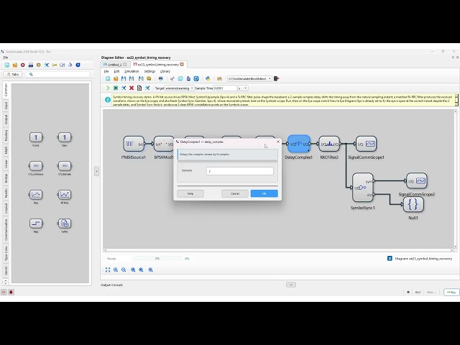Open Help in the DelayComplex1 dialog
This screenshot has width=460, height=345.
click(190, 193)
